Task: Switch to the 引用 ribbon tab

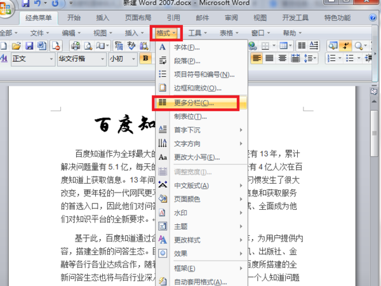Action: coord(173,18)
